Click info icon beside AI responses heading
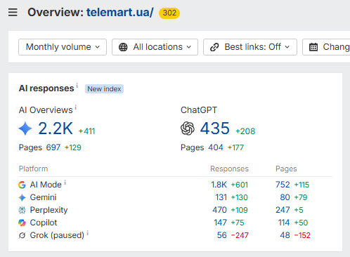350x257 pixels. [x=77, y=86]
